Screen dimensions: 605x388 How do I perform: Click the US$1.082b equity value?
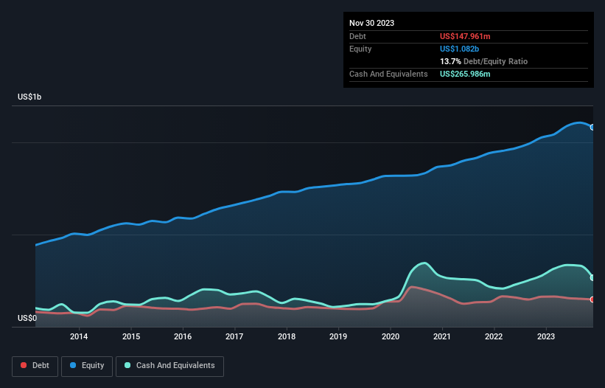point(459,49)
